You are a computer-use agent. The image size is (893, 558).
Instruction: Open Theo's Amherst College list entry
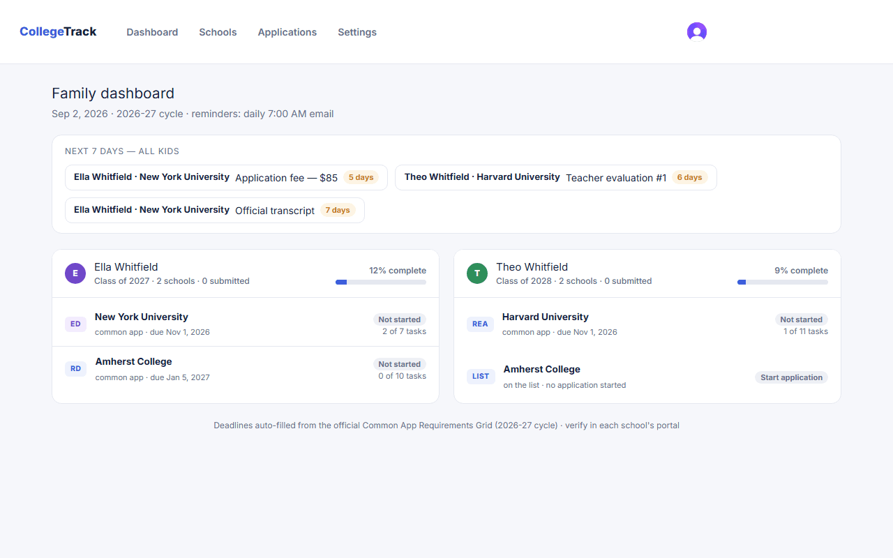click(x=647, y=377)
